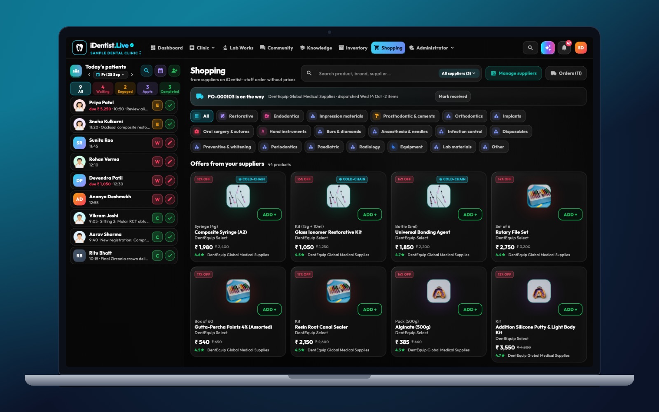Toggle the check mark for Sneha Kulkarni

(170, 124)
